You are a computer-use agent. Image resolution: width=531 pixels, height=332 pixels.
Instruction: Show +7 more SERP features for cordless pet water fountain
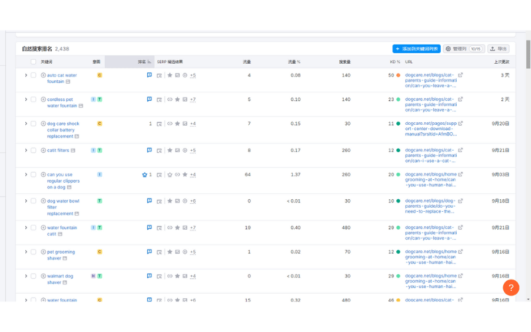tap(192, 100)
